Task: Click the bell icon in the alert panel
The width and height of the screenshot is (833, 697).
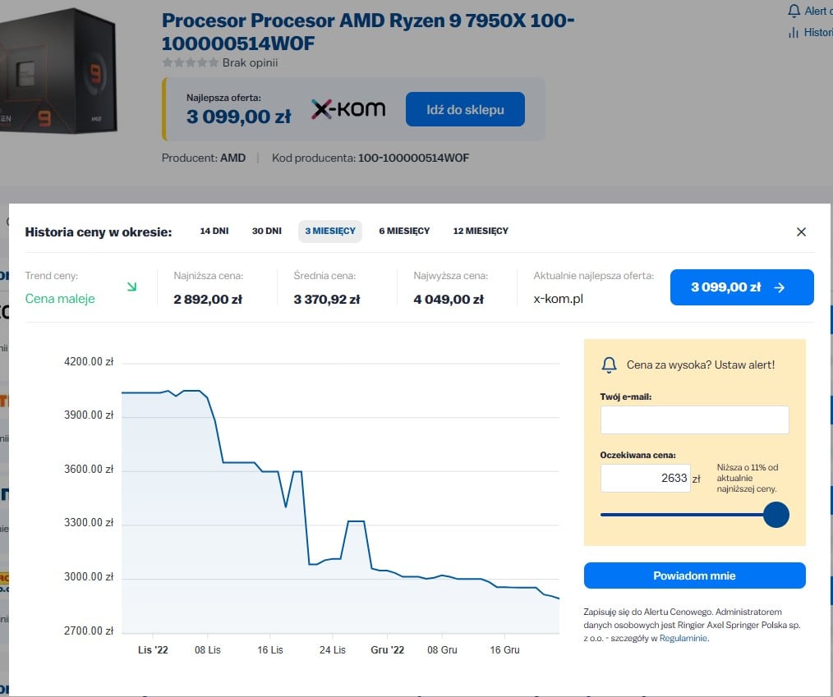Action: tap(609, 365)
